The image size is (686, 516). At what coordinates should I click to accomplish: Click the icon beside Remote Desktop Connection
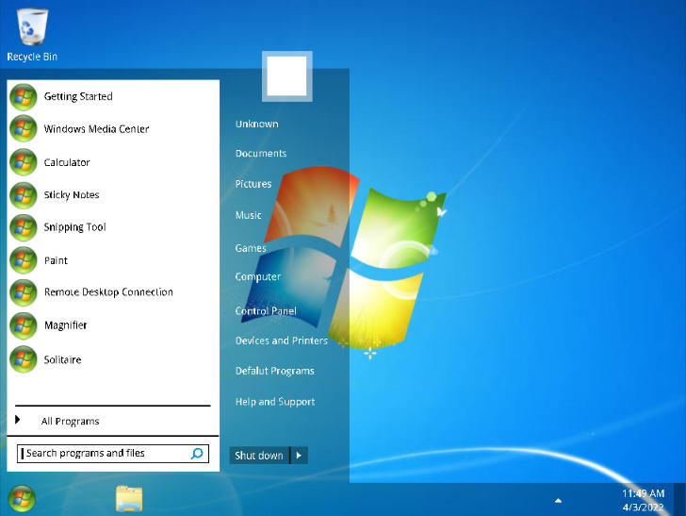tap(24, 292)
